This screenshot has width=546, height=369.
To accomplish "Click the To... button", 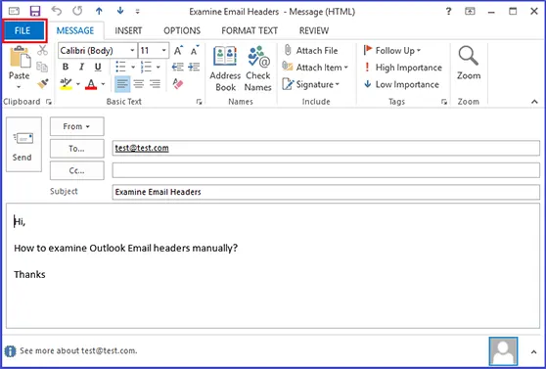I will [x=77, y=149].
